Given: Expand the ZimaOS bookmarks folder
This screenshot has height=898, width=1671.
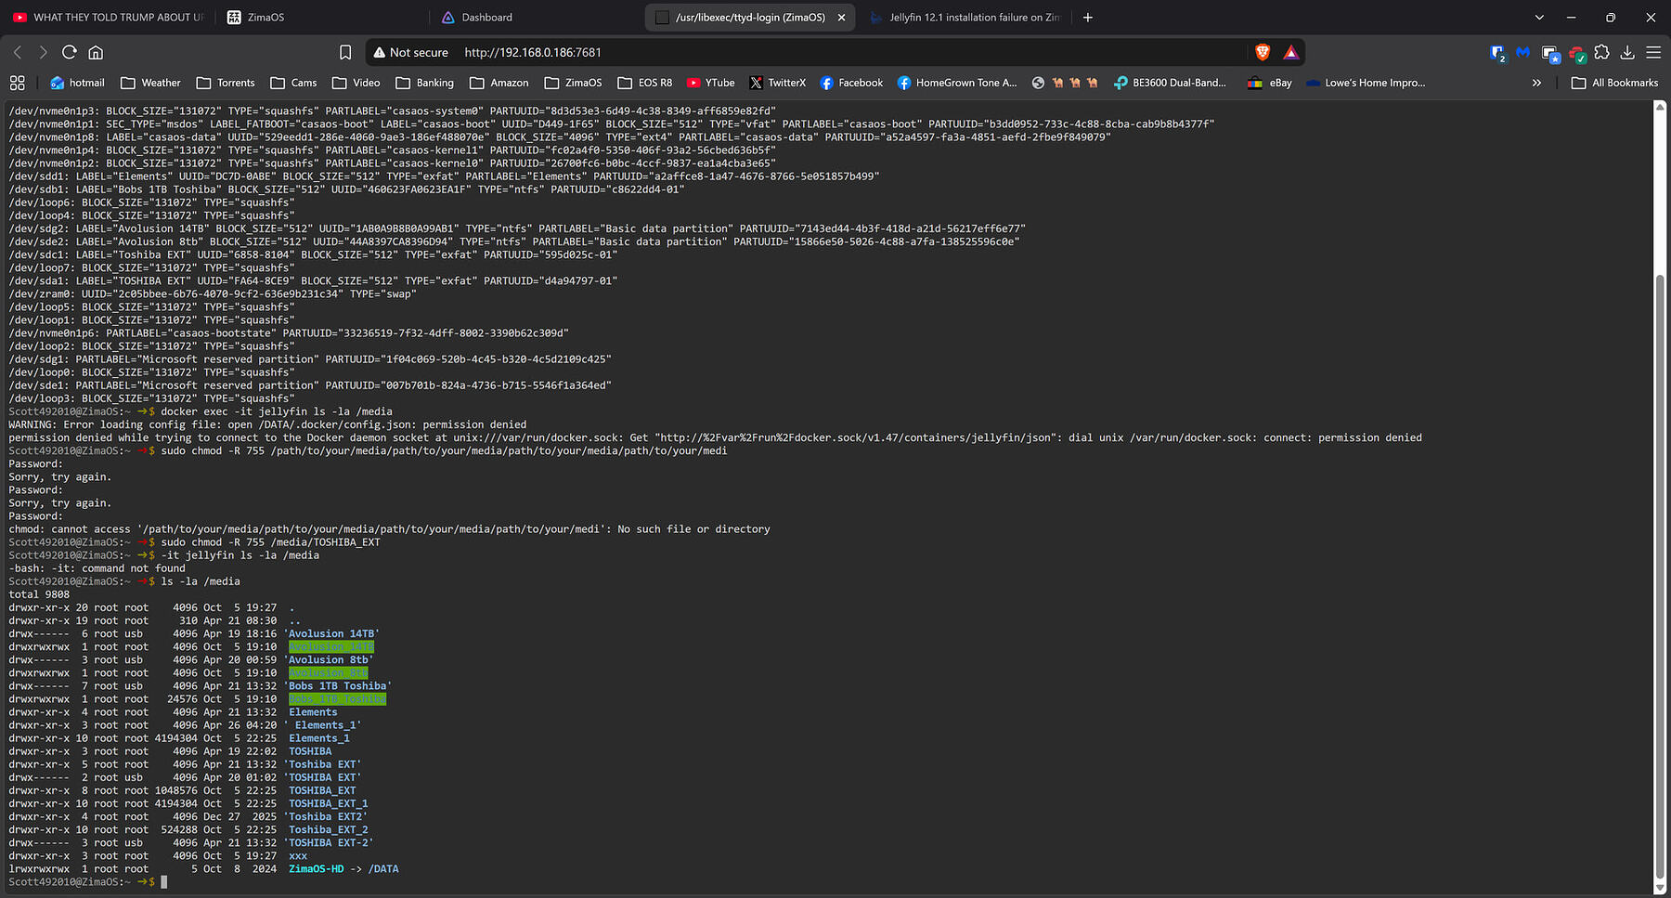Looking at the screenshot, I should (x=573, y=83).
